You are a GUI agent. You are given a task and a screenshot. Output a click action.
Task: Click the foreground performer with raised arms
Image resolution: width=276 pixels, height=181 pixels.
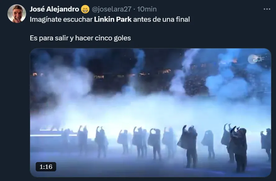238,149
